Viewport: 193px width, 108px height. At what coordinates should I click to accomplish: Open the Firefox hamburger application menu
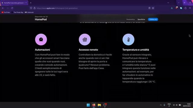click(190, 8)
